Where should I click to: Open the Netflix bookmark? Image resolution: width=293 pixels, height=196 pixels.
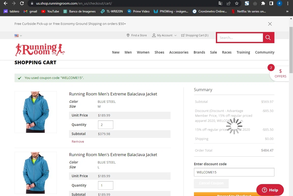(248, 11)
